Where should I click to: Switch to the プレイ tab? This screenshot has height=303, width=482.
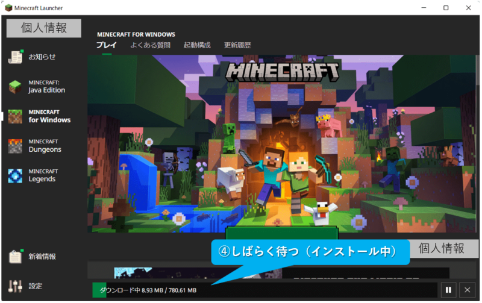tap(107, 45)
